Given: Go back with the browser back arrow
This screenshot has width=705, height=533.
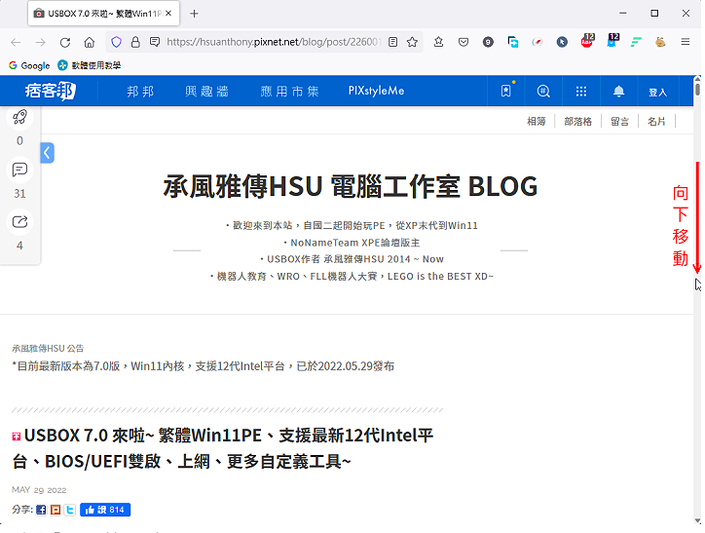Looking at the screenshot, I should point(16,42).
